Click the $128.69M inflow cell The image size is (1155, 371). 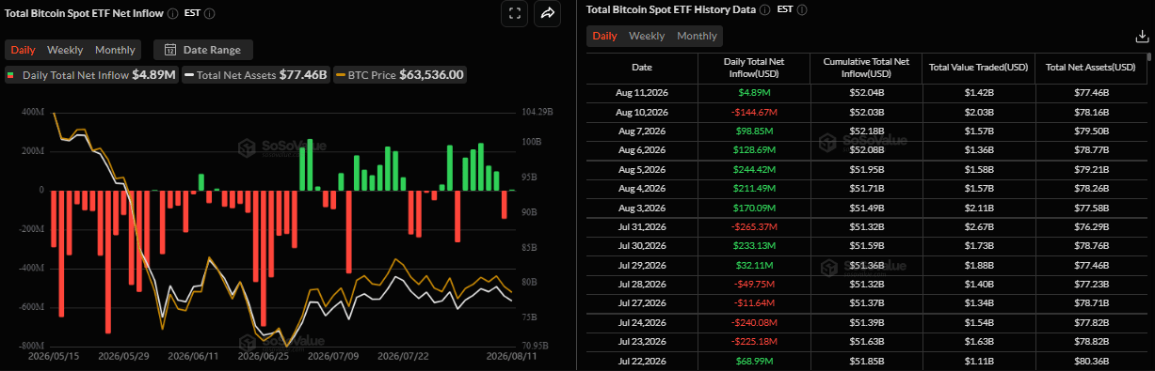pyautogui.click(x=753, y=150)
